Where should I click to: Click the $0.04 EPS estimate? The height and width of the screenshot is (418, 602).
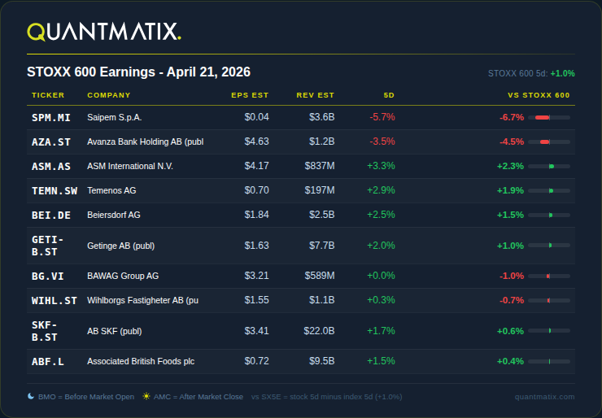tap(257, 117)
